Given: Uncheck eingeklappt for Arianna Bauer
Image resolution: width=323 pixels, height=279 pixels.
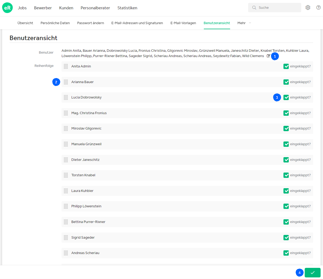Looking at the screenshot, I should tap(286, 82).
